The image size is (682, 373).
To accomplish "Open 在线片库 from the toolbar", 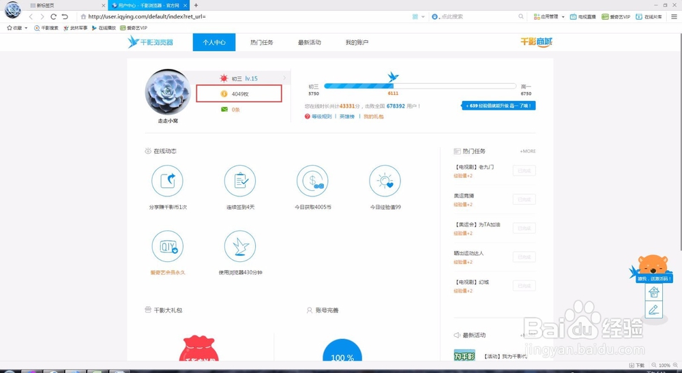I will [x=649, y=16].
